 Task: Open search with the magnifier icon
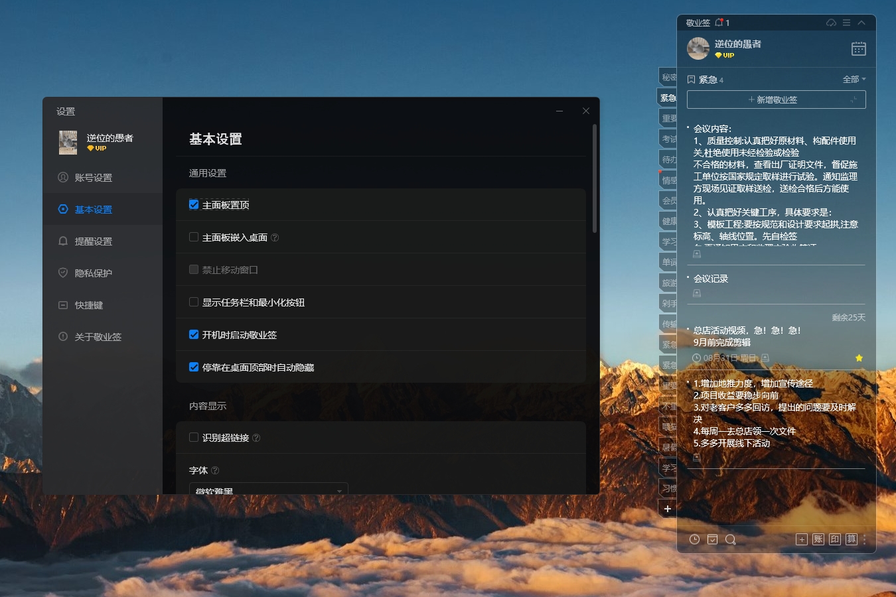tap(730, 539)
